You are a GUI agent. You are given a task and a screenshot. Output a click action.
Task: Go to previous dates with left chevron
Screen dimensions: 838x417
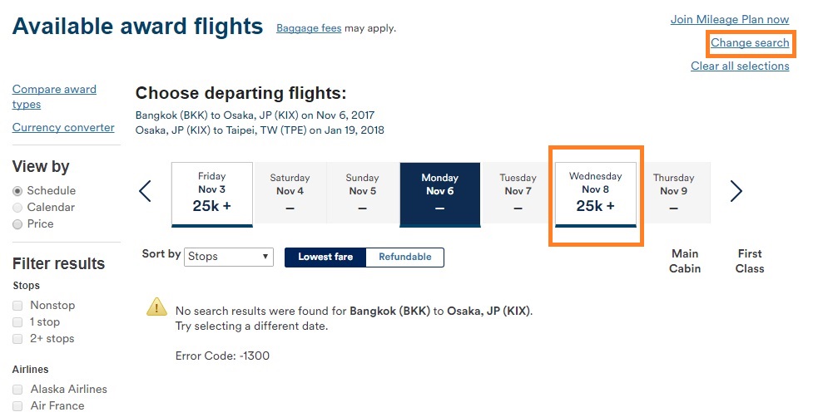tap(145, 191)
